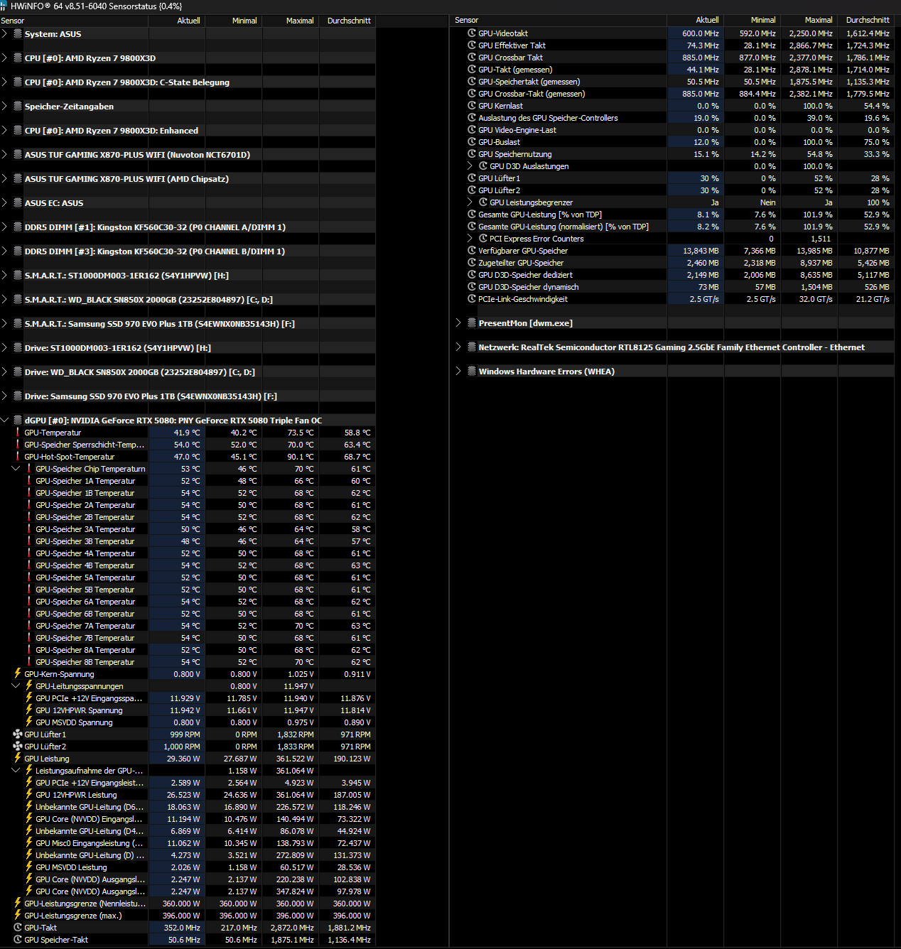Expand the System: ASUS sensor group
The image size is (901, 949).
point(5,34)
